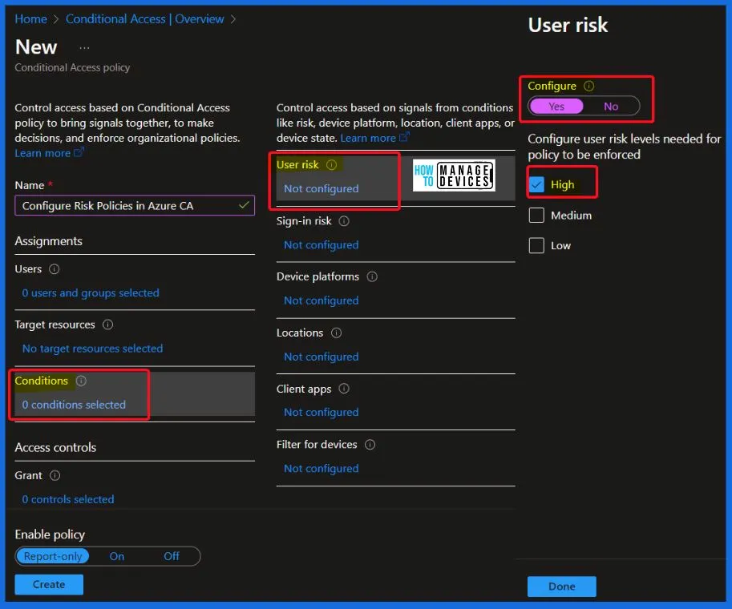The image size is (732, 609).
Task: Open Not configured under Sign-in risk
Action: coord(322,245)
